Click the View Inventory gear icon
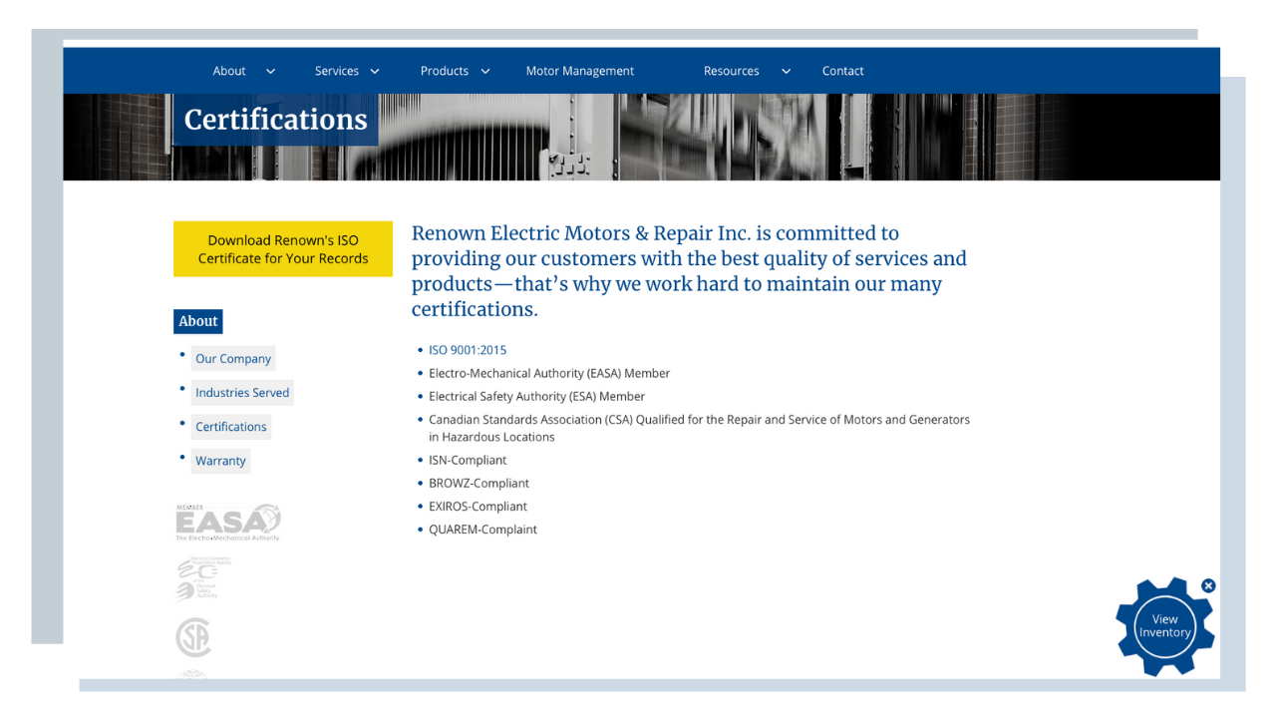Image resolution: width=1276 pixels, height=718 pixels. click(x=1164, y=626)
